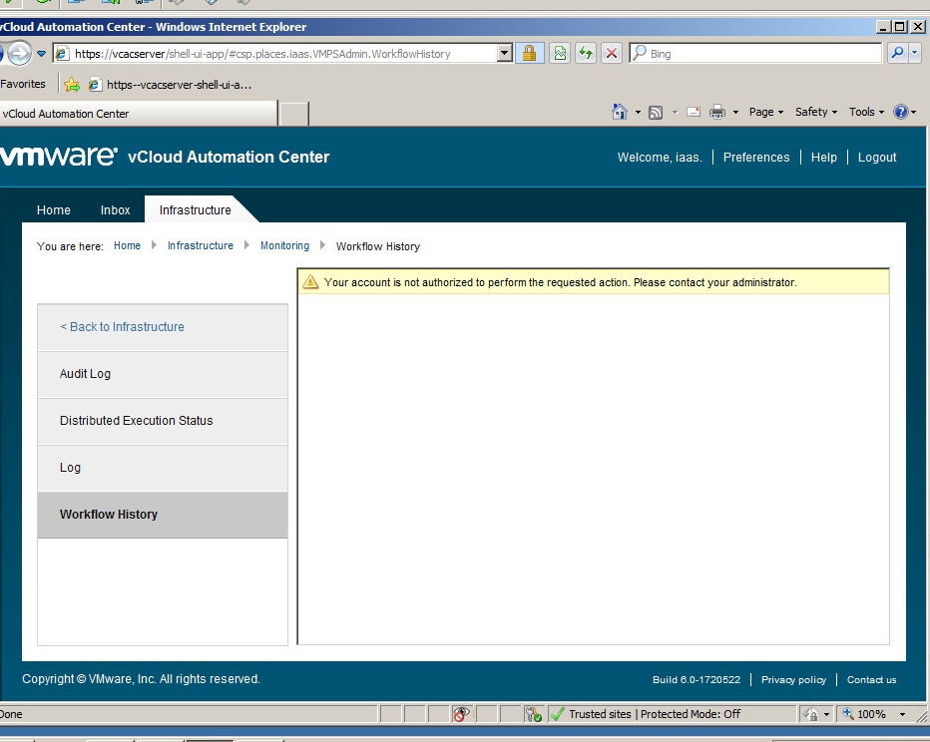Expand the address bar history dropdown
Image resolution: width=930 pixels, height=742 pixels.
coord(505,53)
